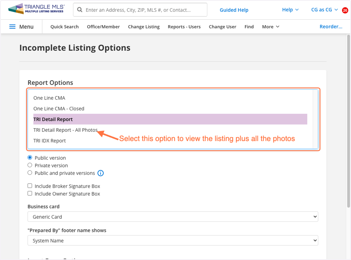The height and width of the screenshot is (260, 351).
Task: Enable Include Owner Signature Box checkbox
Action: (x=30, y=194)
